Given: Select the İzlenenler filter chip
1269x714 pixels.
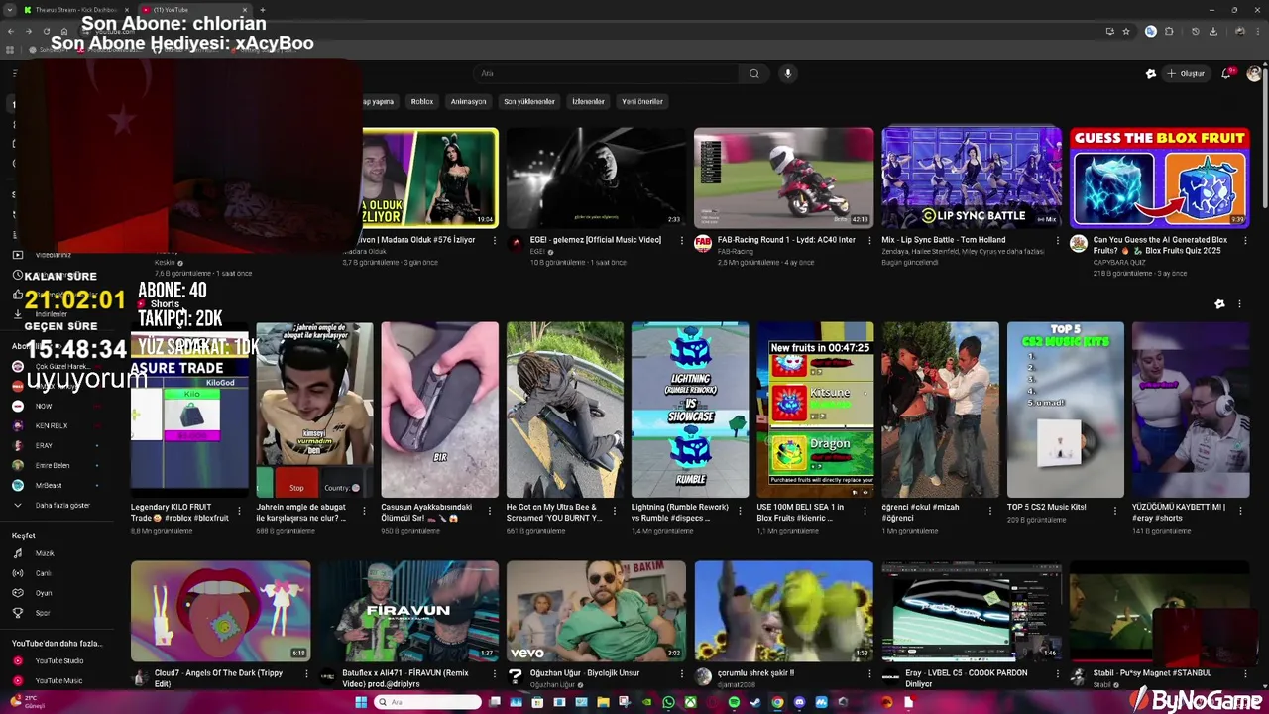Looking at the screenshot, I should [x=588, y=101].
